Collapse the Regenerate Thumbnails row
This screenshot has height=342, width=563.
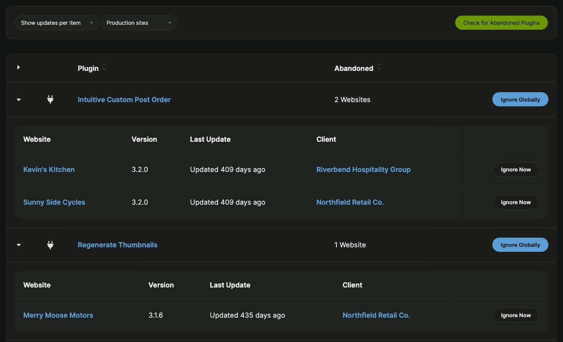pyautogui.click(x=19, y=245)
